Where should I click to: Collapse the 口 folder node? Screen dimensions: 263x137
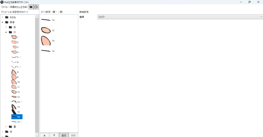(x=6, y=32)
